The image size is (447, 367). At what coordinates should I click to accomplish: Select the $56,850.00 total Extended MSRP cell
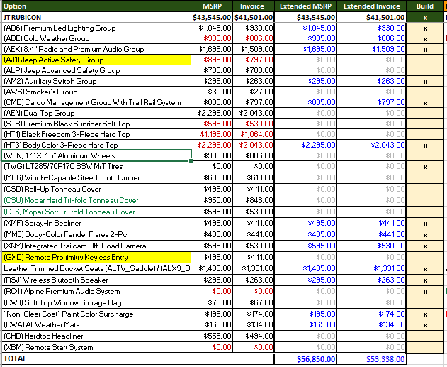[305, 359]
